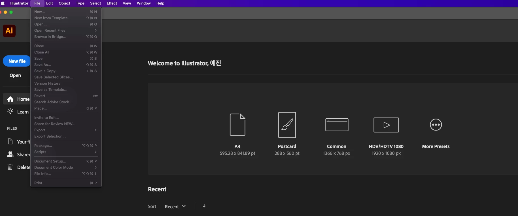Choose Place... menu item
This screenshot has height=216, width=518.
coord(66,108)
